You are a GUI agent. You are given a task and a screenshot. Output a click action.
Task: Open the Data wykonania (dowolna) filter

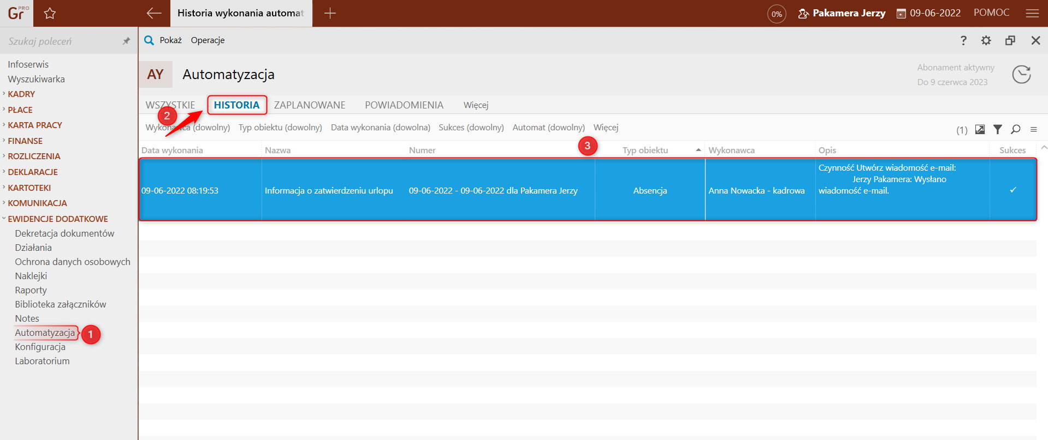click(381, 128)
